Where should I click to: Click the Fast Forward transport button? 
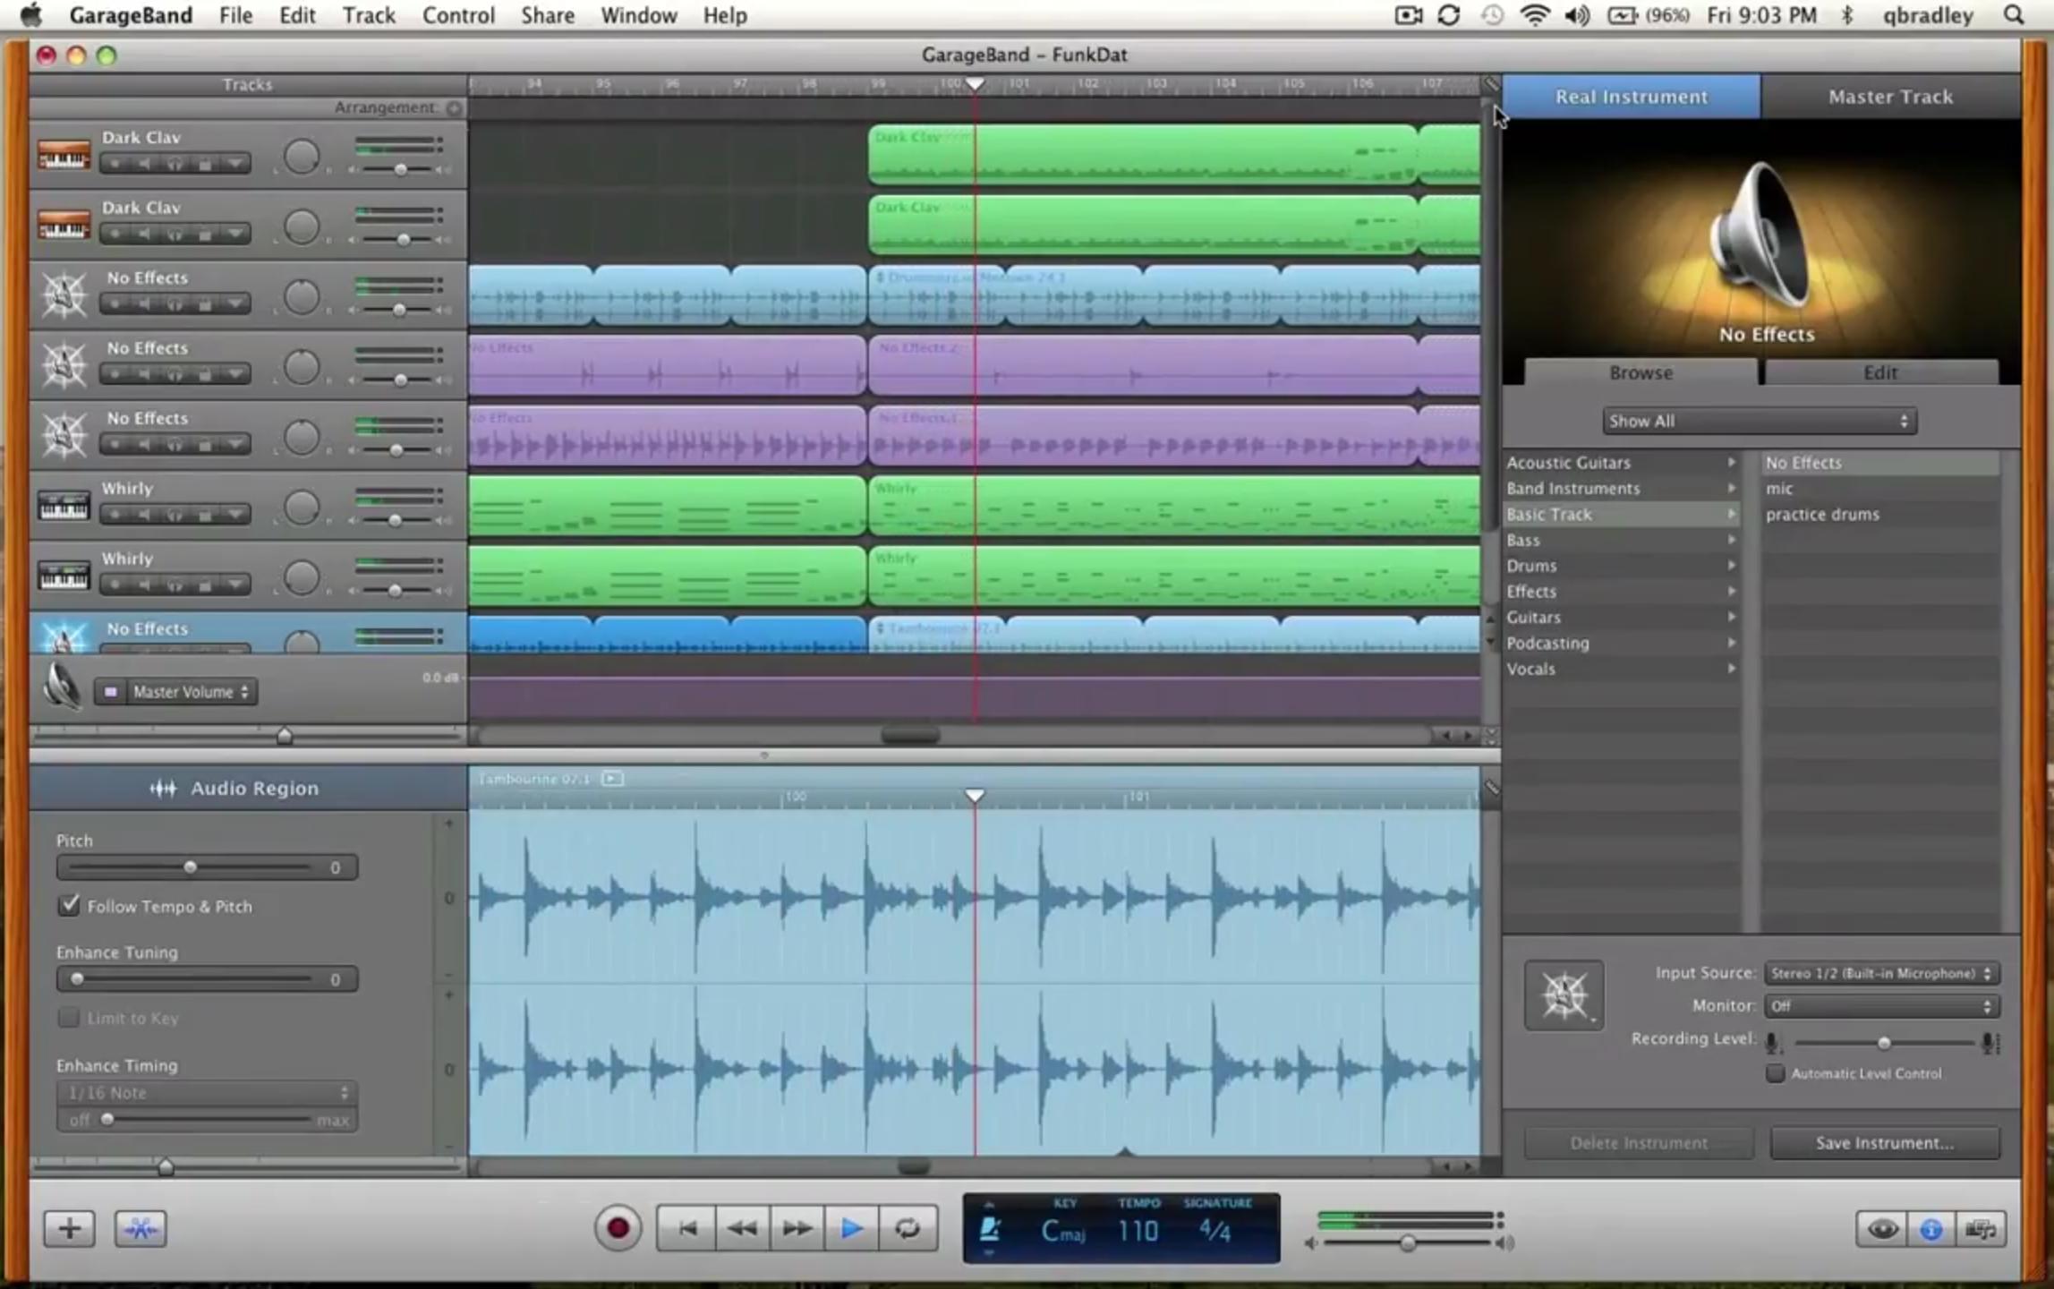pyautogui.click(x=797, y=1228)
